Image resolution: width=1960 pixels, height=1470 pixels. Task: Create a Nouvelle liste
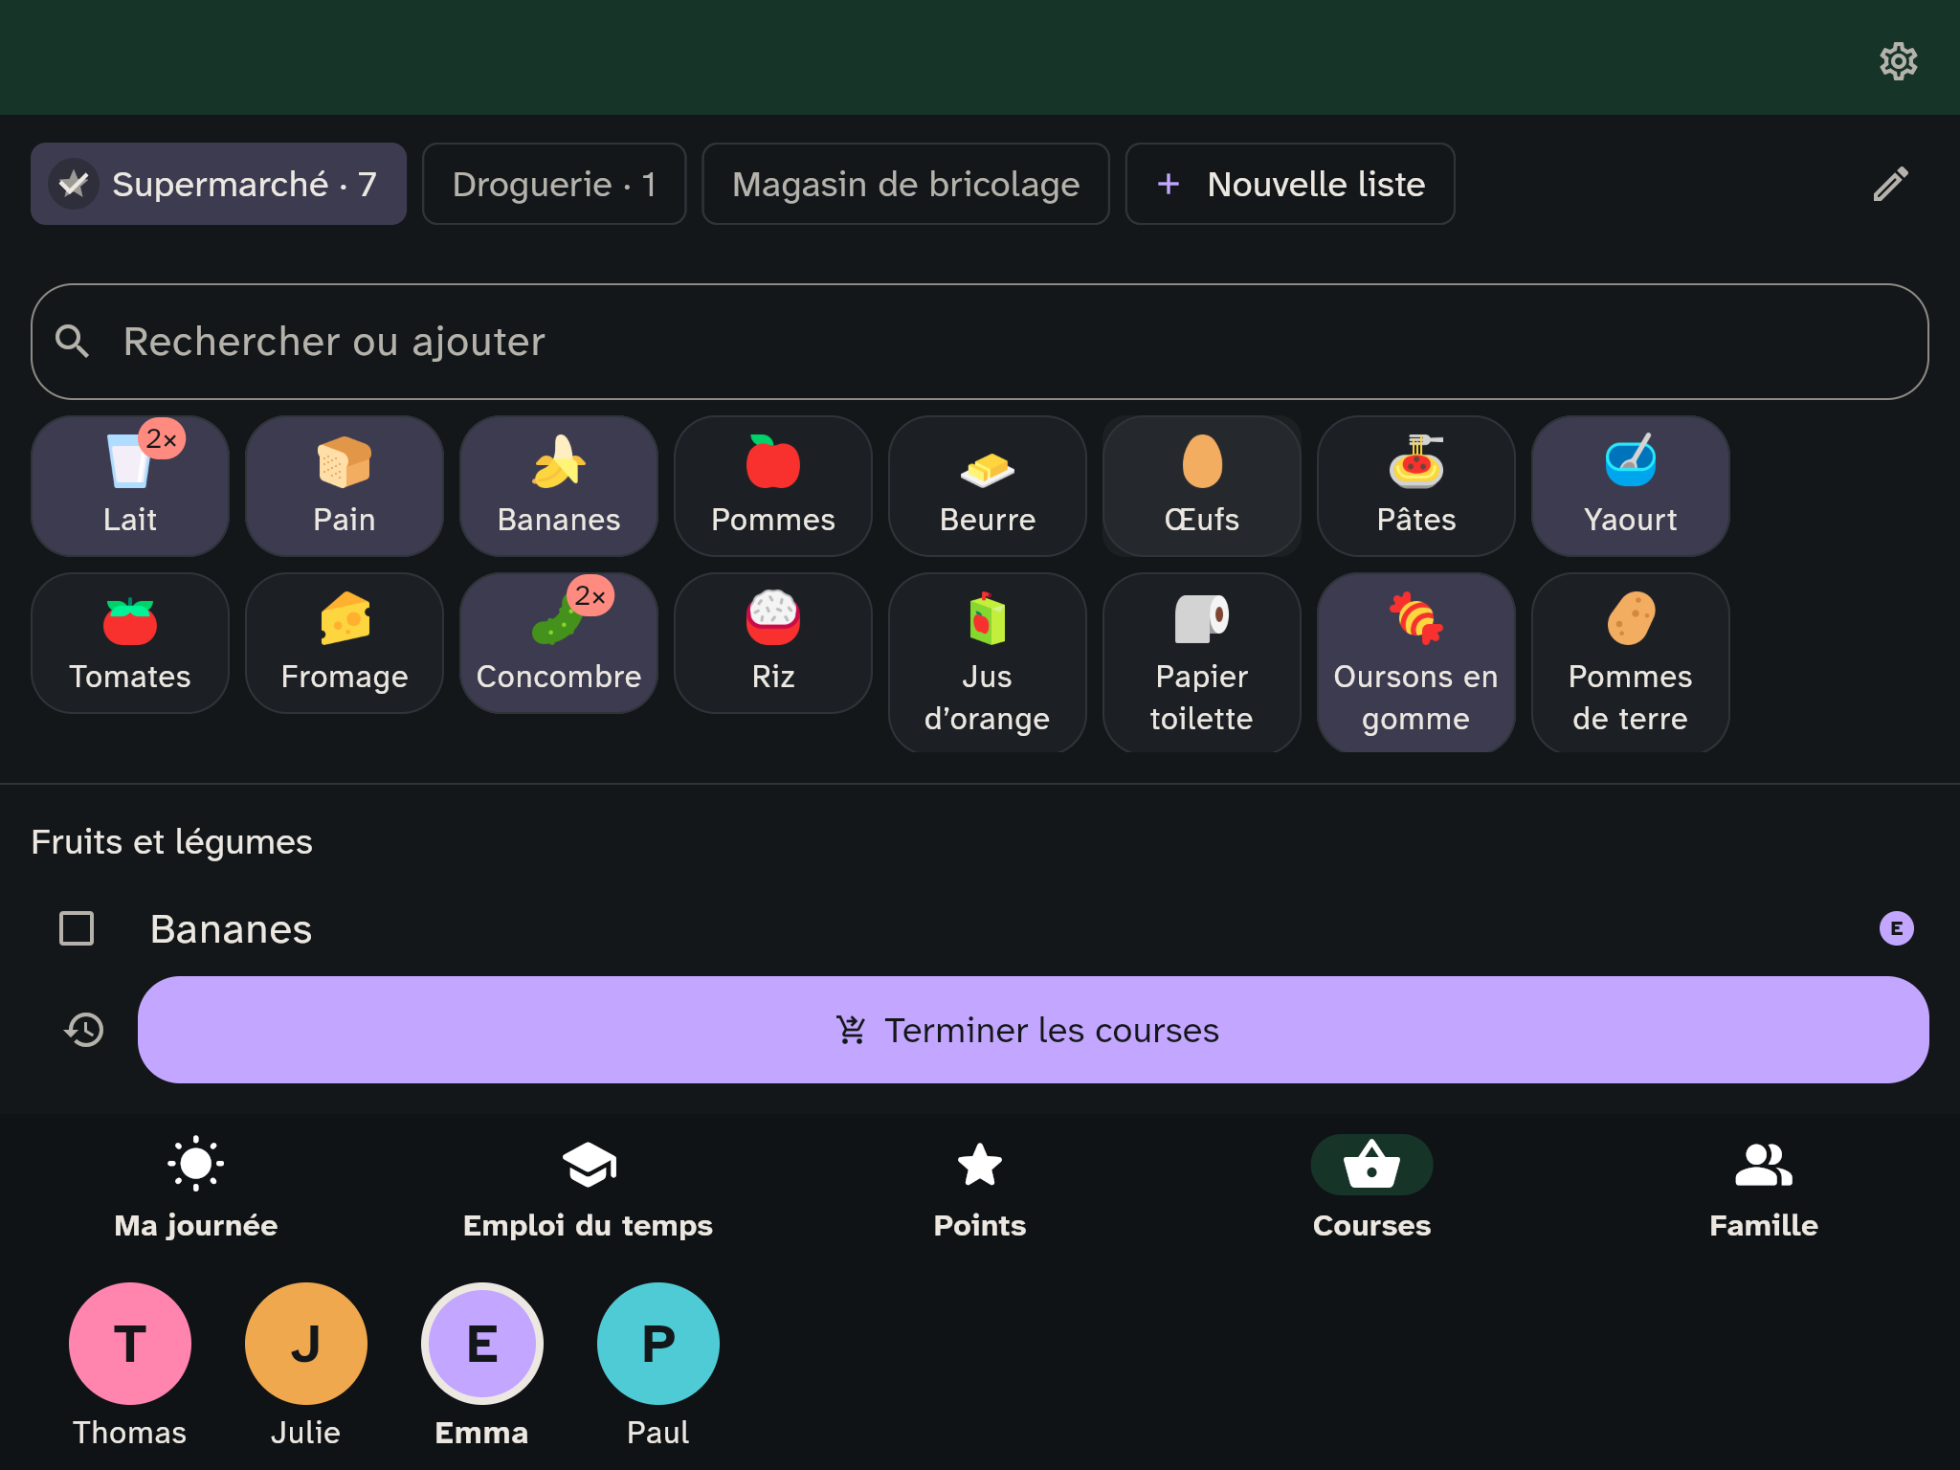pyautogui.click(x=1290, y=184)
